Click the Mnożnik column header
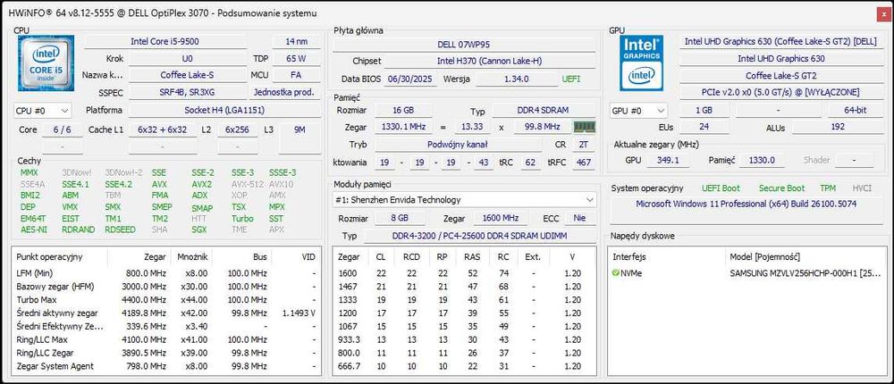This screenshot has height=384, width=894. (191, 257)
